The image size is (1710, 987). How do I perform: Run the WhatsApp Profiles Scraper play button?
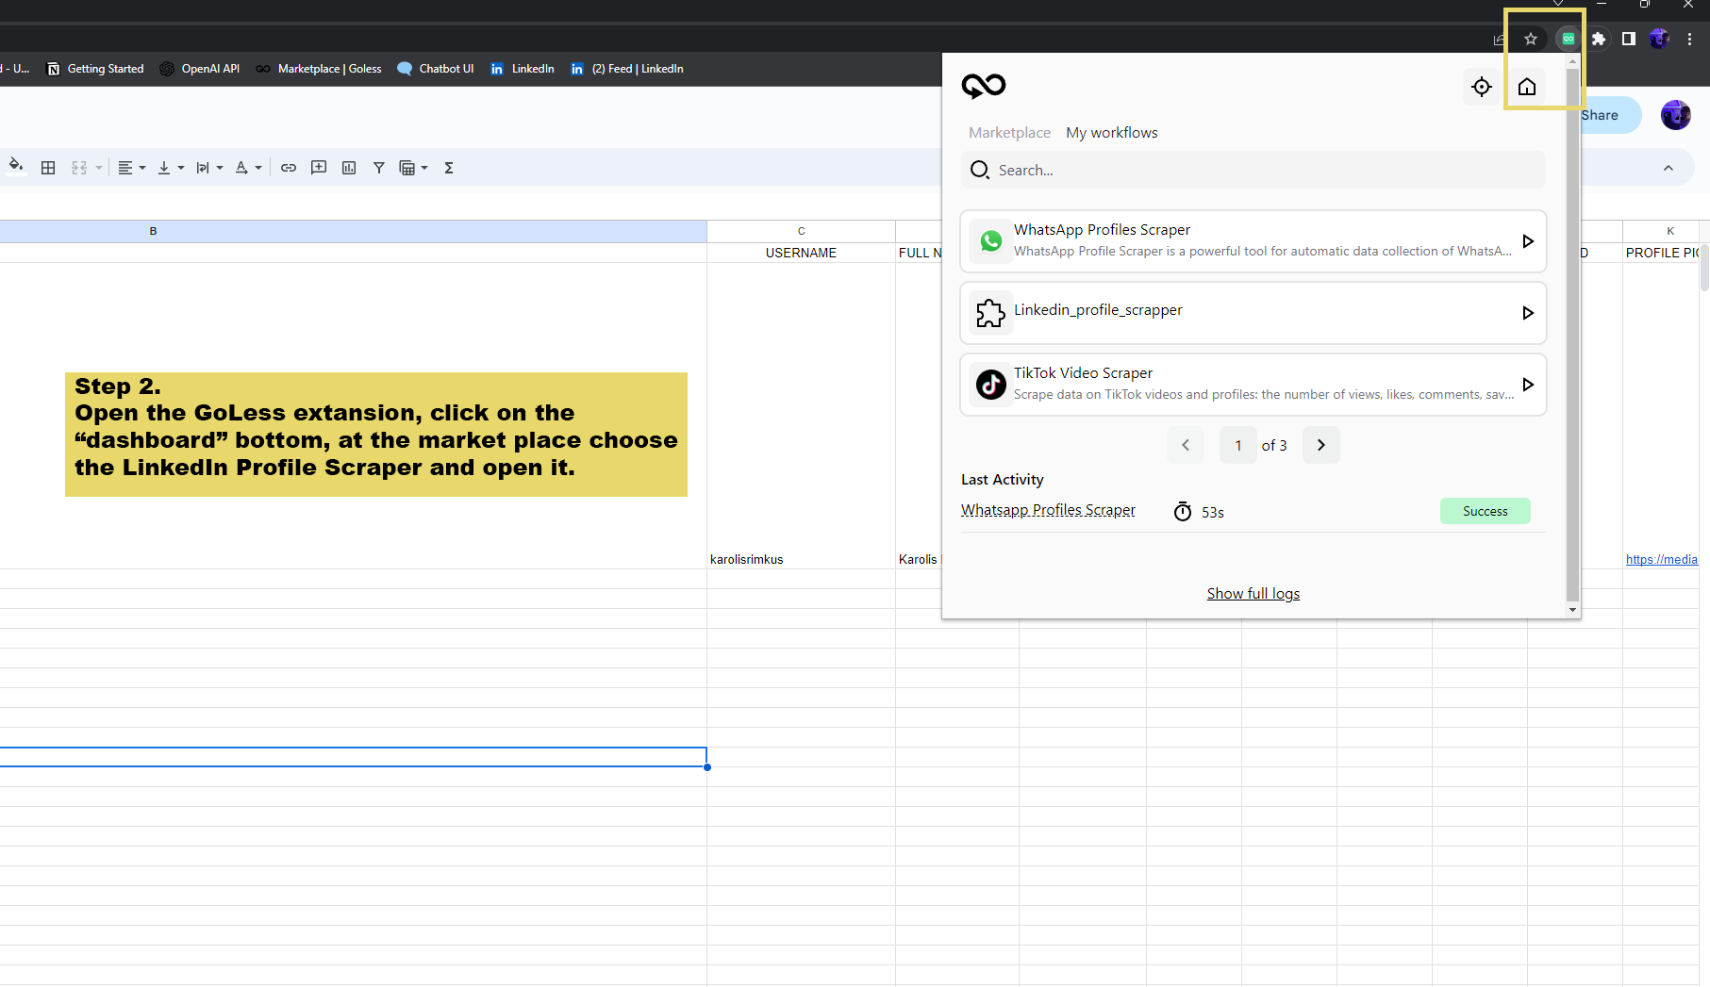[1528, 241]
